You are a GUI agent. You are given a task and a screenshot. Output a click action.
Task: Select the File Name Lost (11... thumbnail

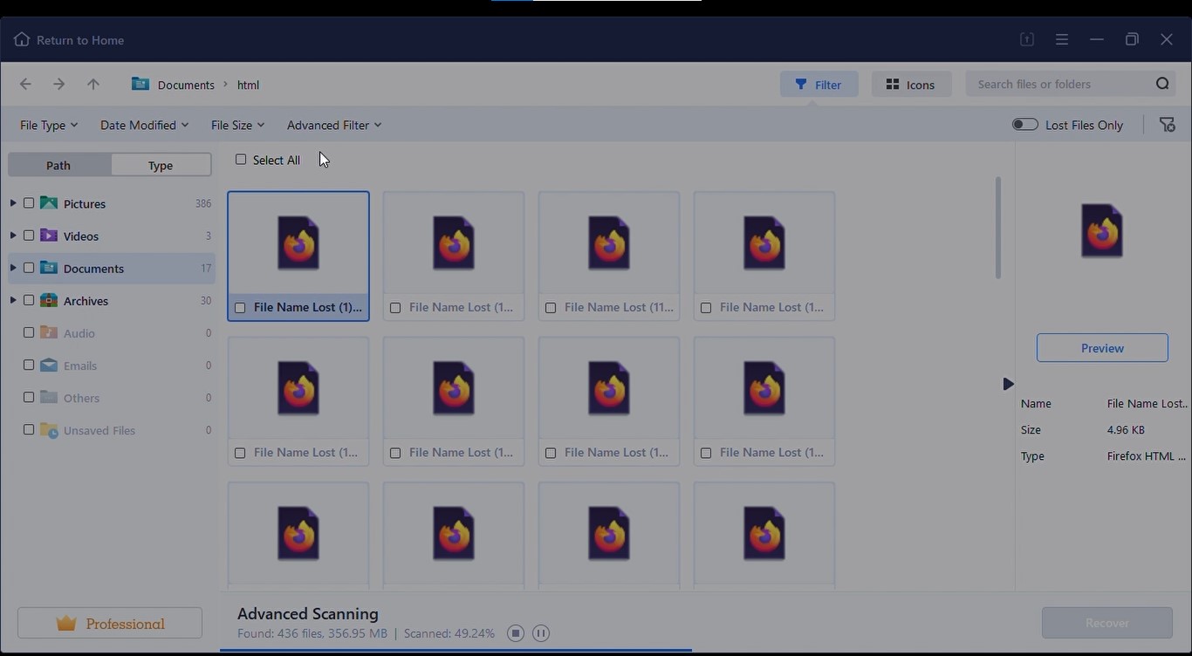(609, 256)
